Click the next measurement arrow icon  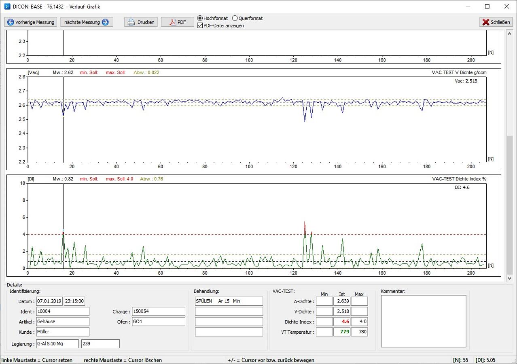point(105,22)
